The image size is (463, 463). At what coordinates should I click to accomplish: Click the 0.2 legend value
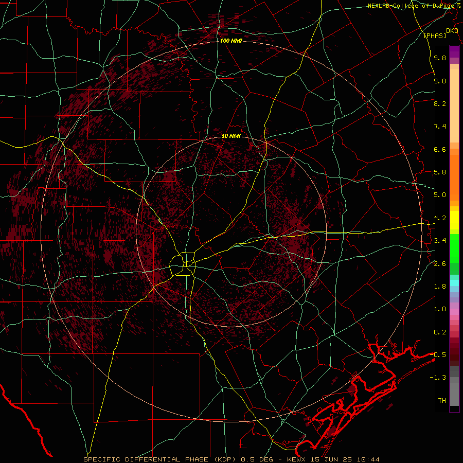point(440,332)
